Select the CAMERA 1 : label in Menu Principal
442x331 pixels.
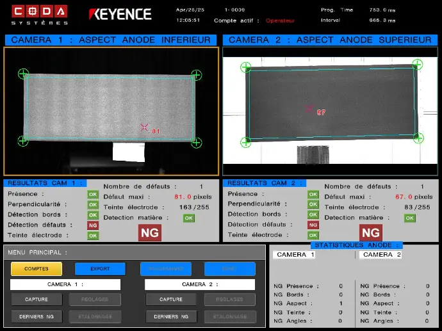(x=65, y=284)
